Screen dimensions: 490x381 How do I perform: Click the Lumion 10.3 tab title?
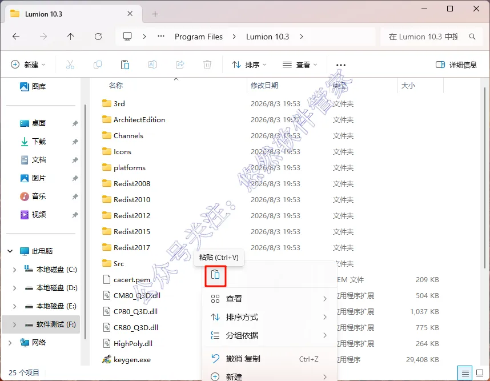click(x=43, y=14)
